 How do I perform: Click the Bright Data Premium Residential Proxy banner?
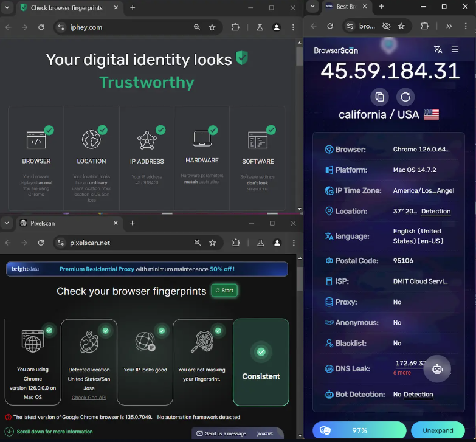[147, 269]
